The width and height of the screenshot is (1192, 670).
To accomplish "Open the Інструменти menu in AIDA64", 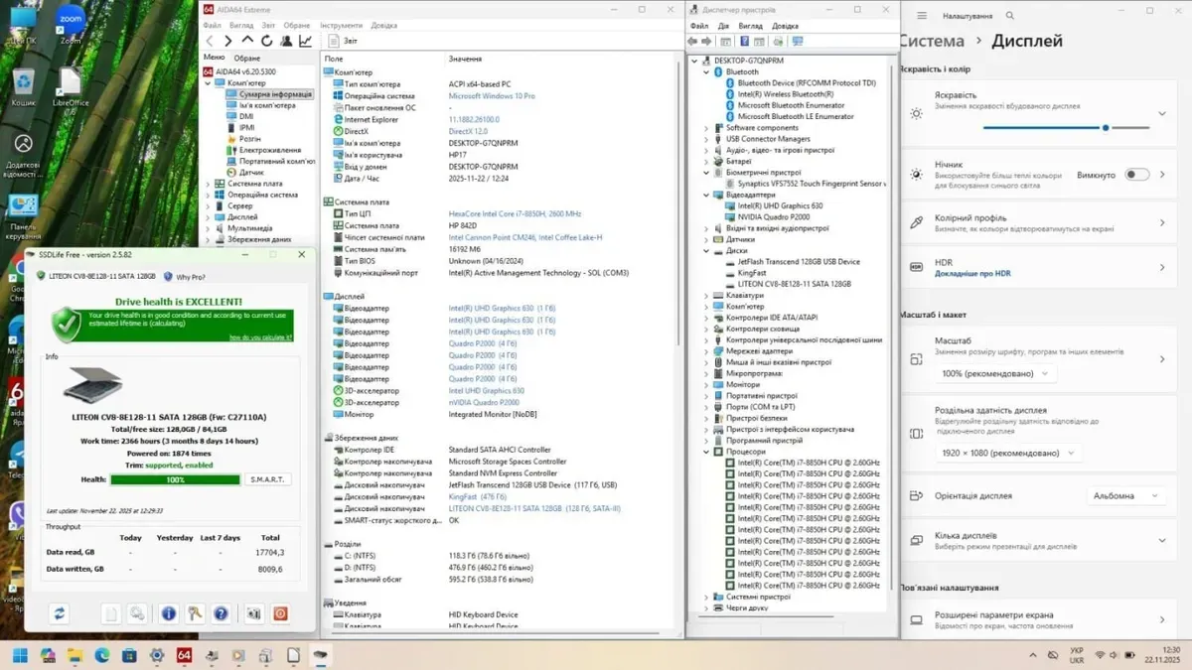I will click(x=341, y=26).
